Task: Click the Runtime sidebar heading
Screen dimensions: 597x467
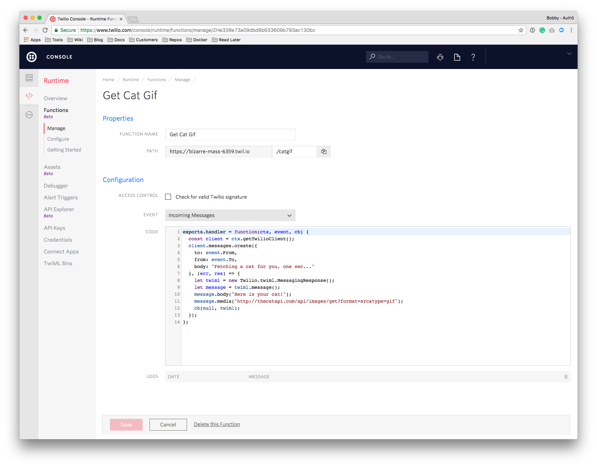Action: (56, 81)
